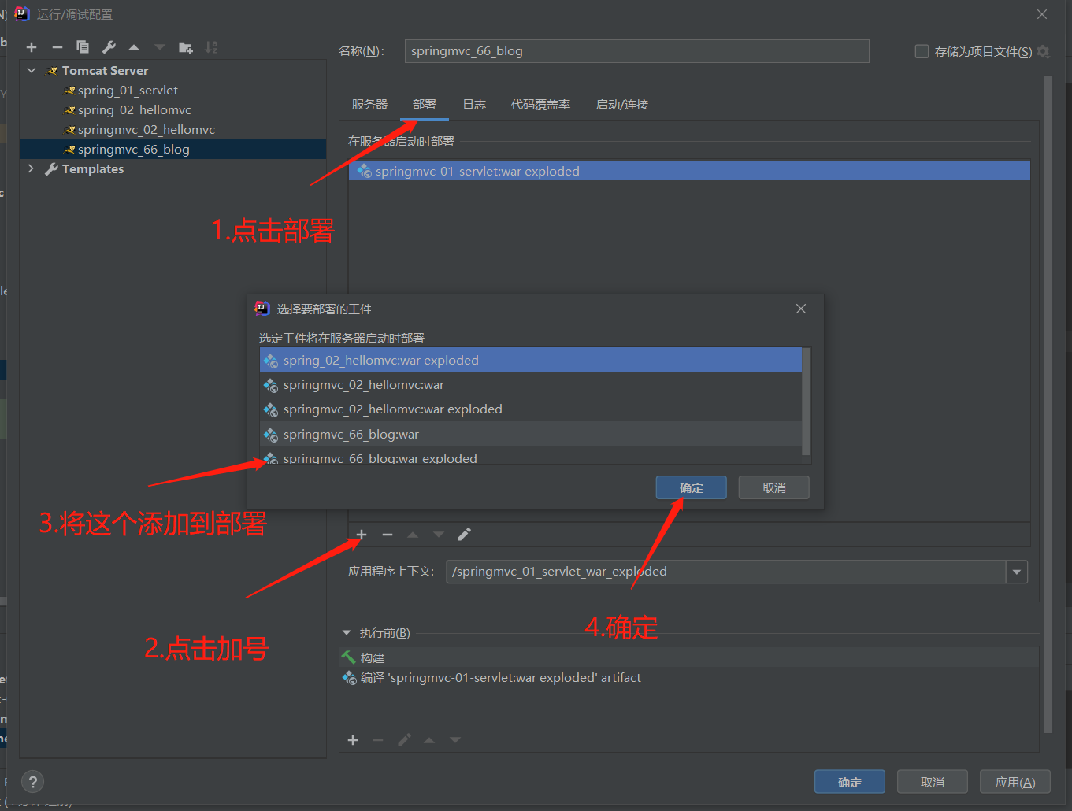The image size is (1072, 811).
Task: Close the artifact selection dialog
Action: 801,309
